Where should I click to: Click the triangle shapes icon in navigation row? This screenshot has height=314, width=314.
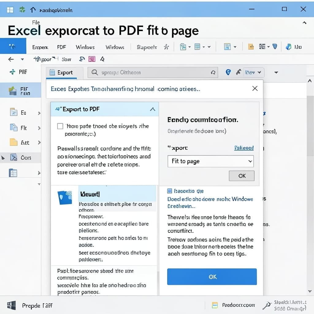(x=102, y=59)
